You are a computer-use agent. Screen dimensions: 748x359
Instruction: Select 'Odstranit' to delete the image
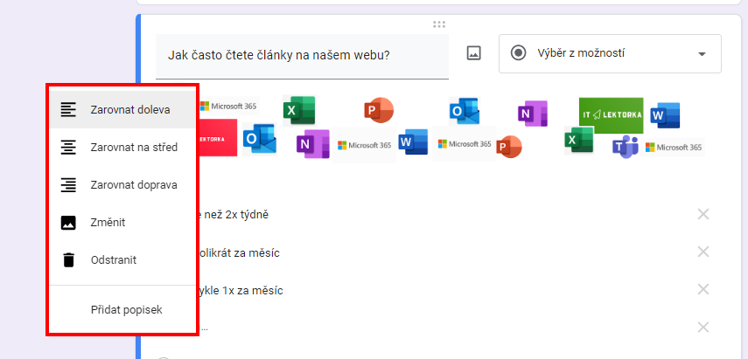(122, 260)
